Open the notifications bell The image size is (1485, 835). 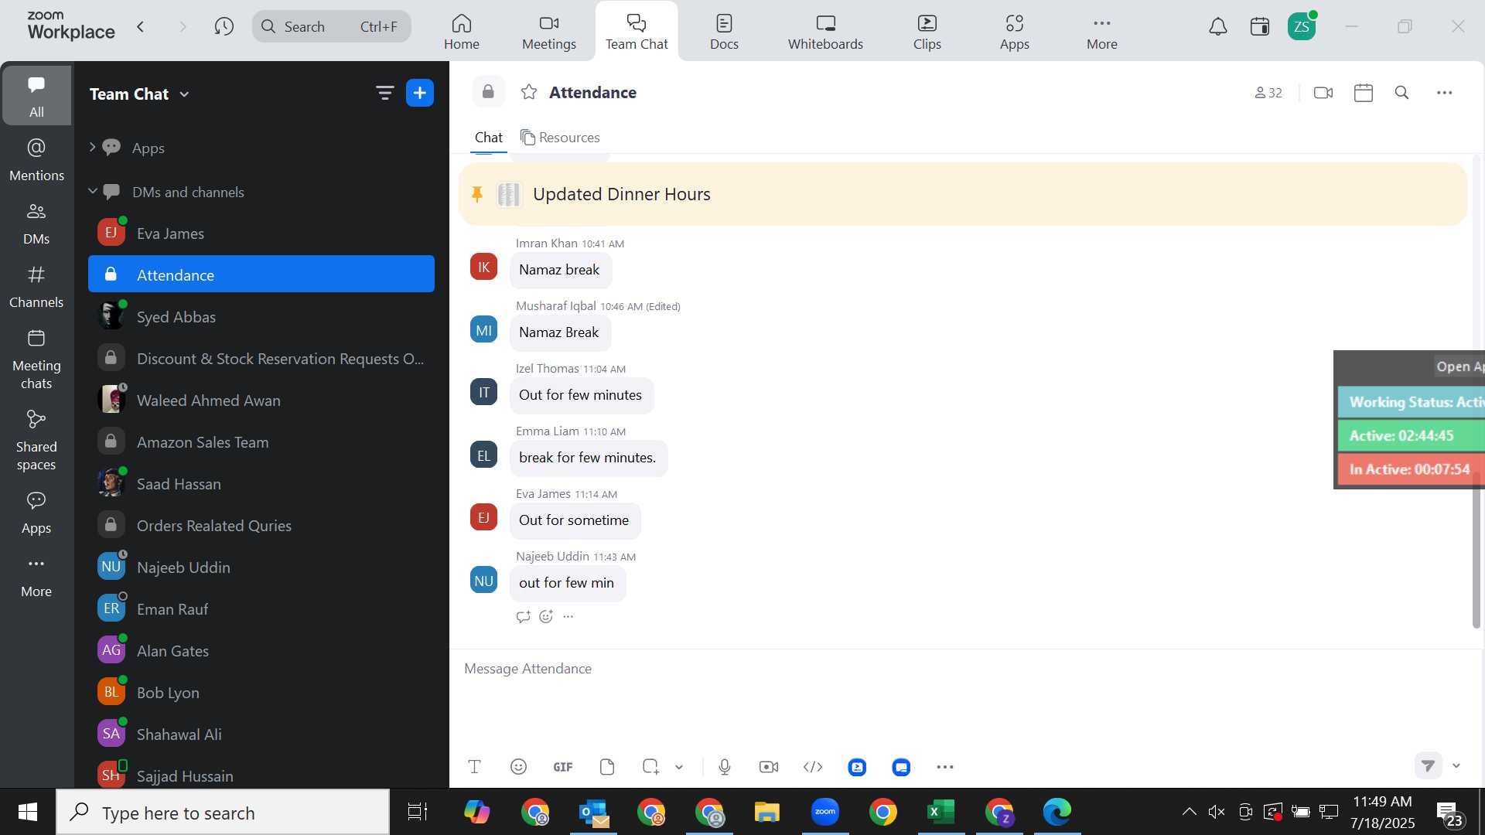[x=1218, y=27]
